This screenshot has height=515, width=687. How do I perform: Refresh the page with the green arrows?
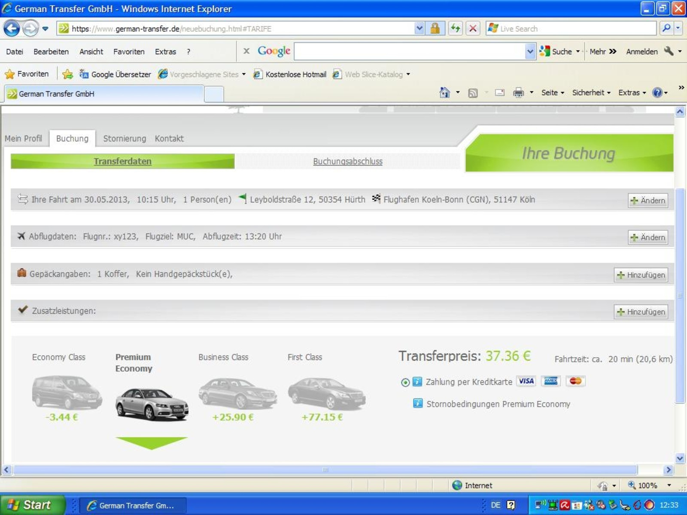tap(455, 29)
